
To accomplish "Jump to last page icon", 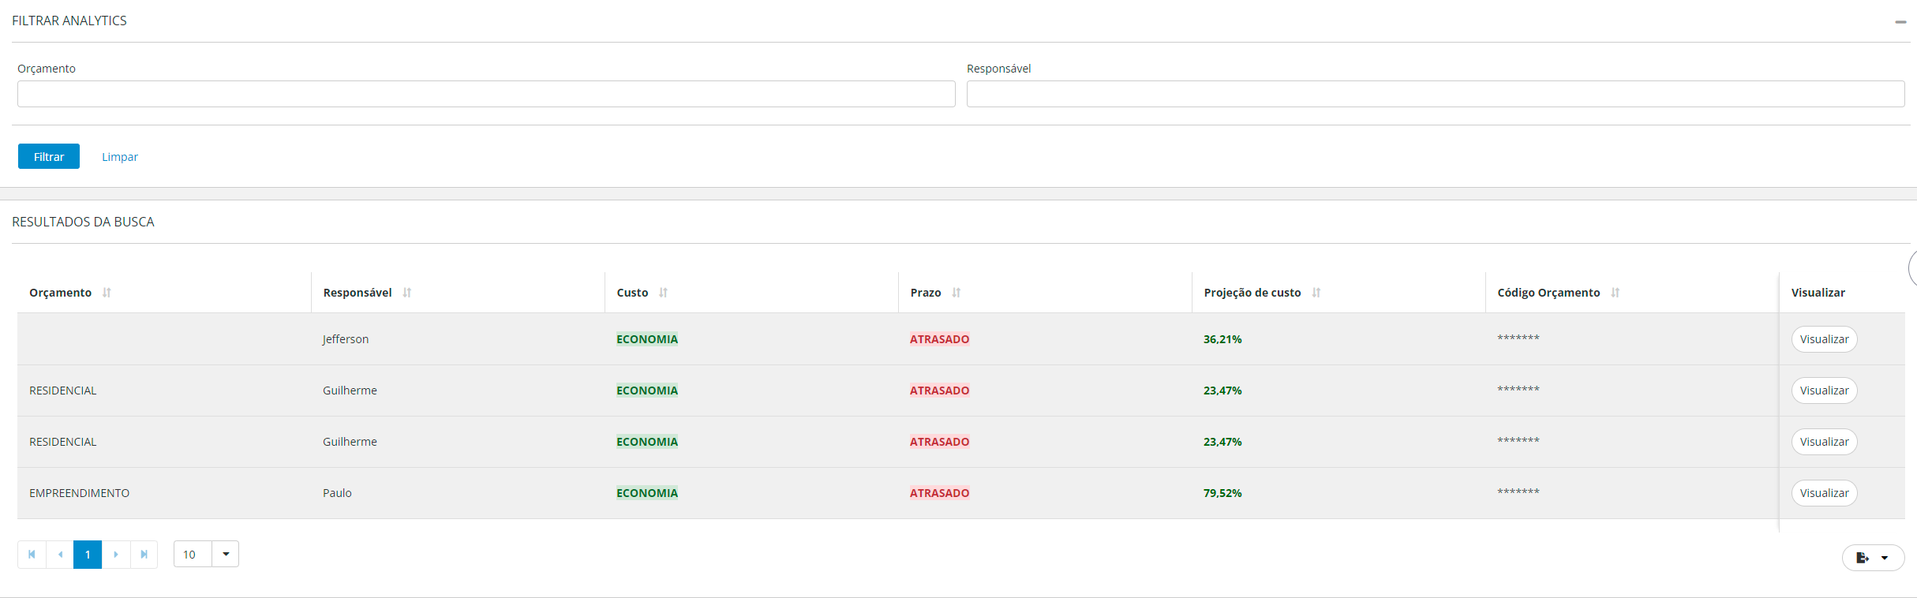I will 144,555.
